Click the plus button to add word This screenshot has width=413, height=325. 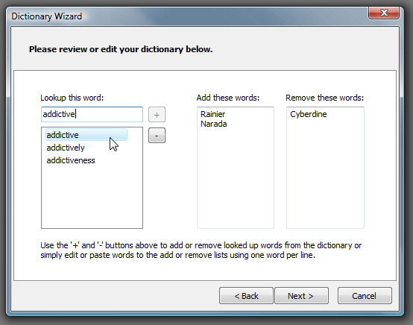coord(157,115)
